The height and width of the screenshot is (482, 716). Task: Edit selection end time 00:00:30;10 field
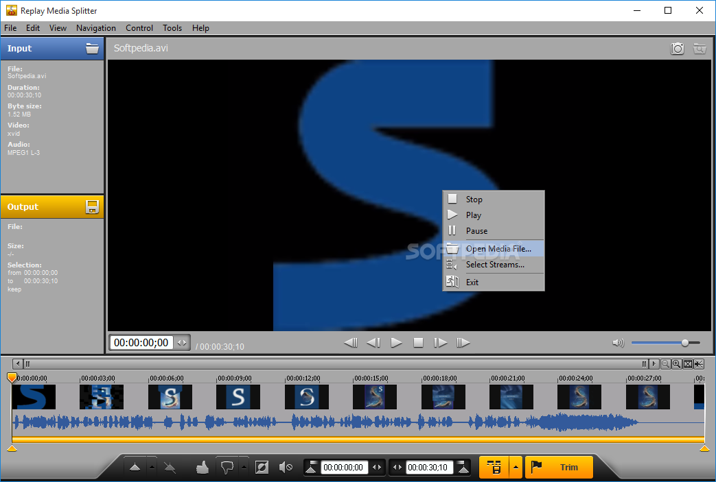tap(429, 468)
